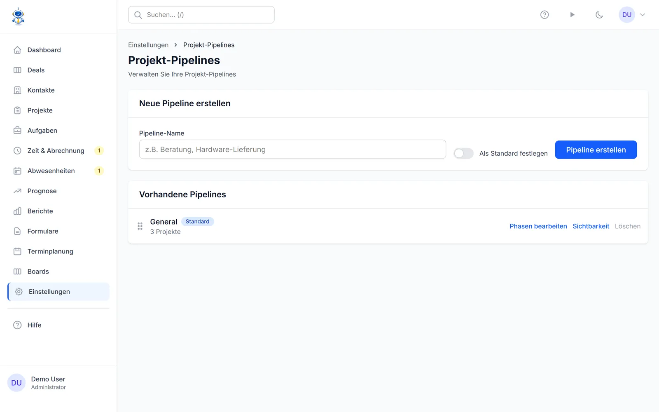Image resolution: width=659 pixels, height=412 pixels.
Task: Click the robot app logo
Action: point(18,16)
